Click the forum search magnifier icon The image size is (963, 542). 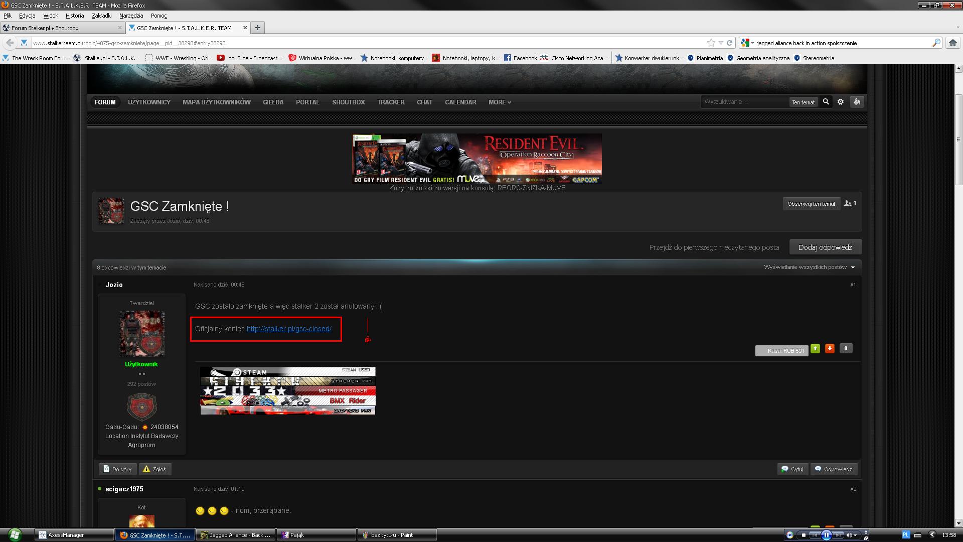click(826, 102)
